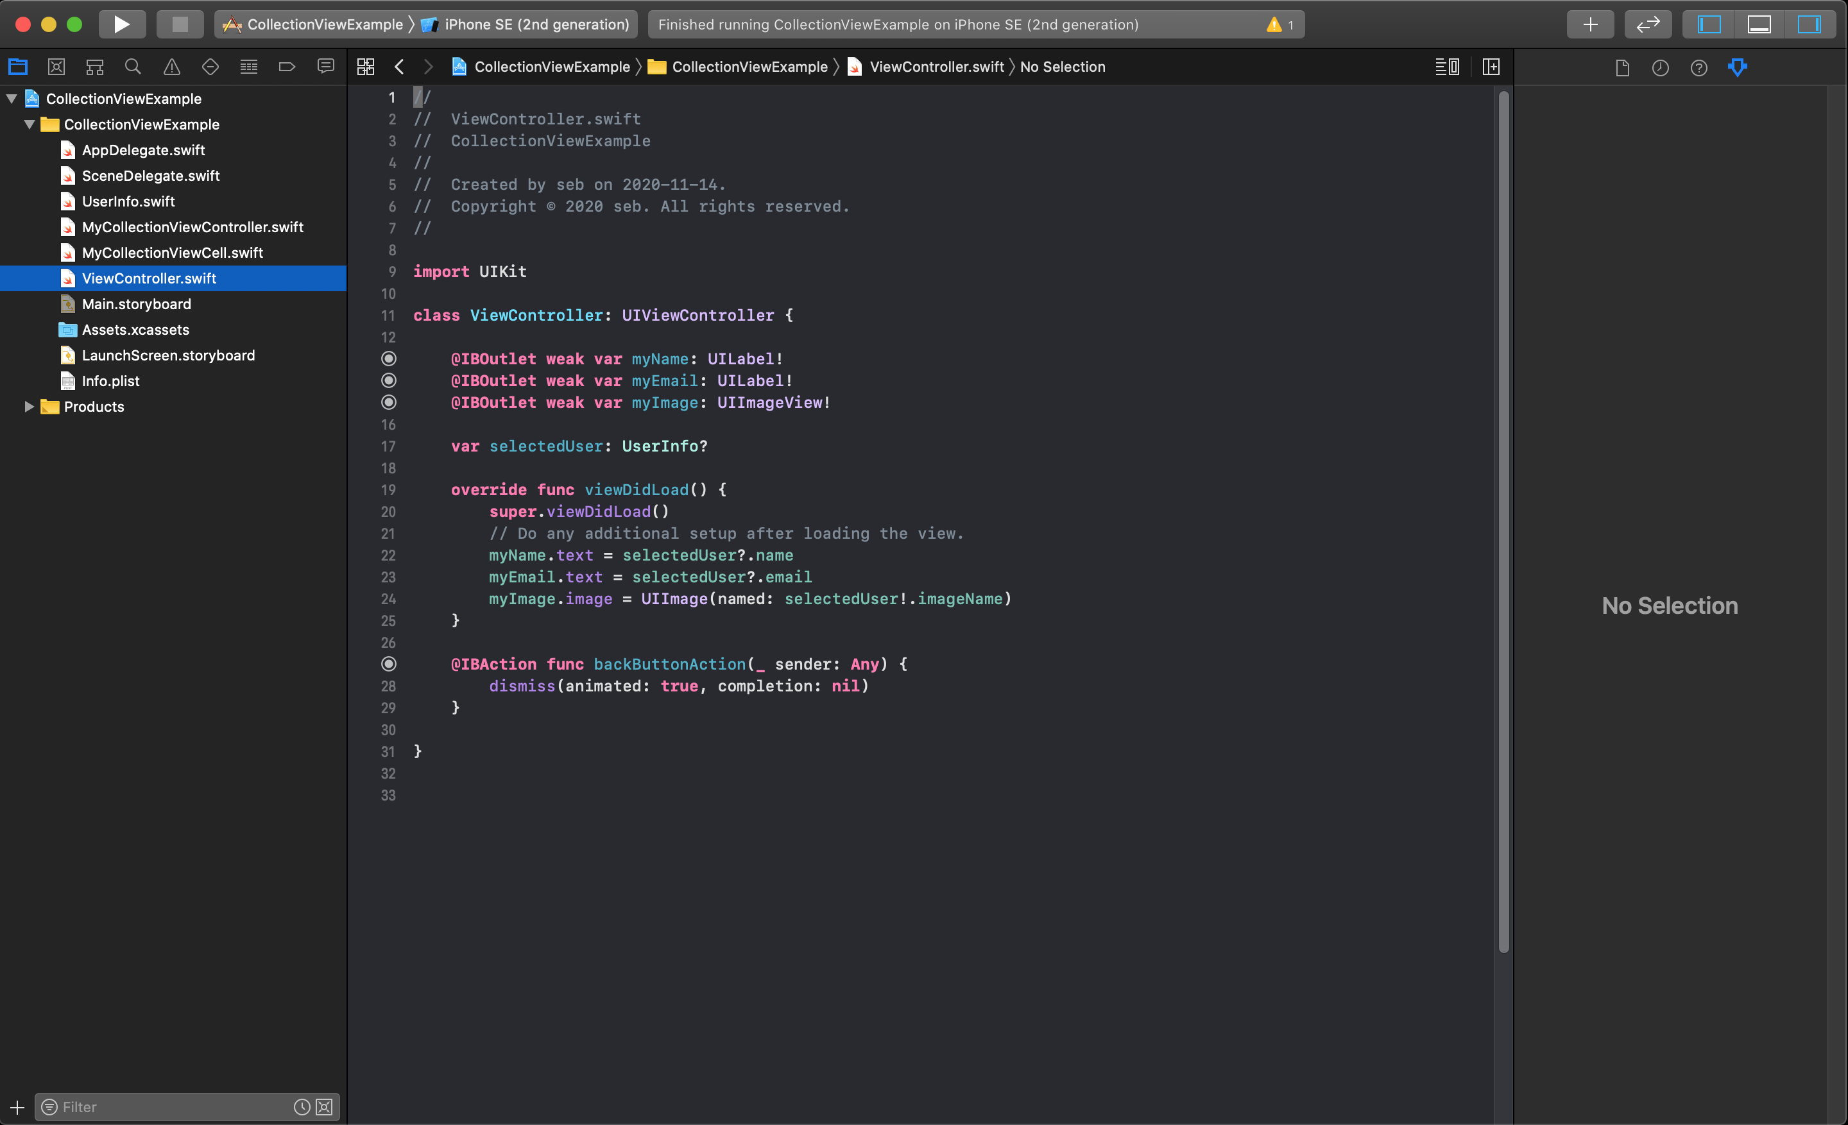This screenshot has width=1848, height=1125.
Task: Open Assets.xcassets
Action: [x=136, y=329]
